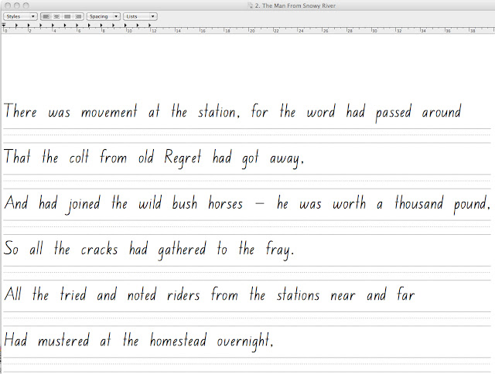This screenshot has height=374, width=495.
Task: Click the word 'passed' in first line
Action: click(394, 113)
